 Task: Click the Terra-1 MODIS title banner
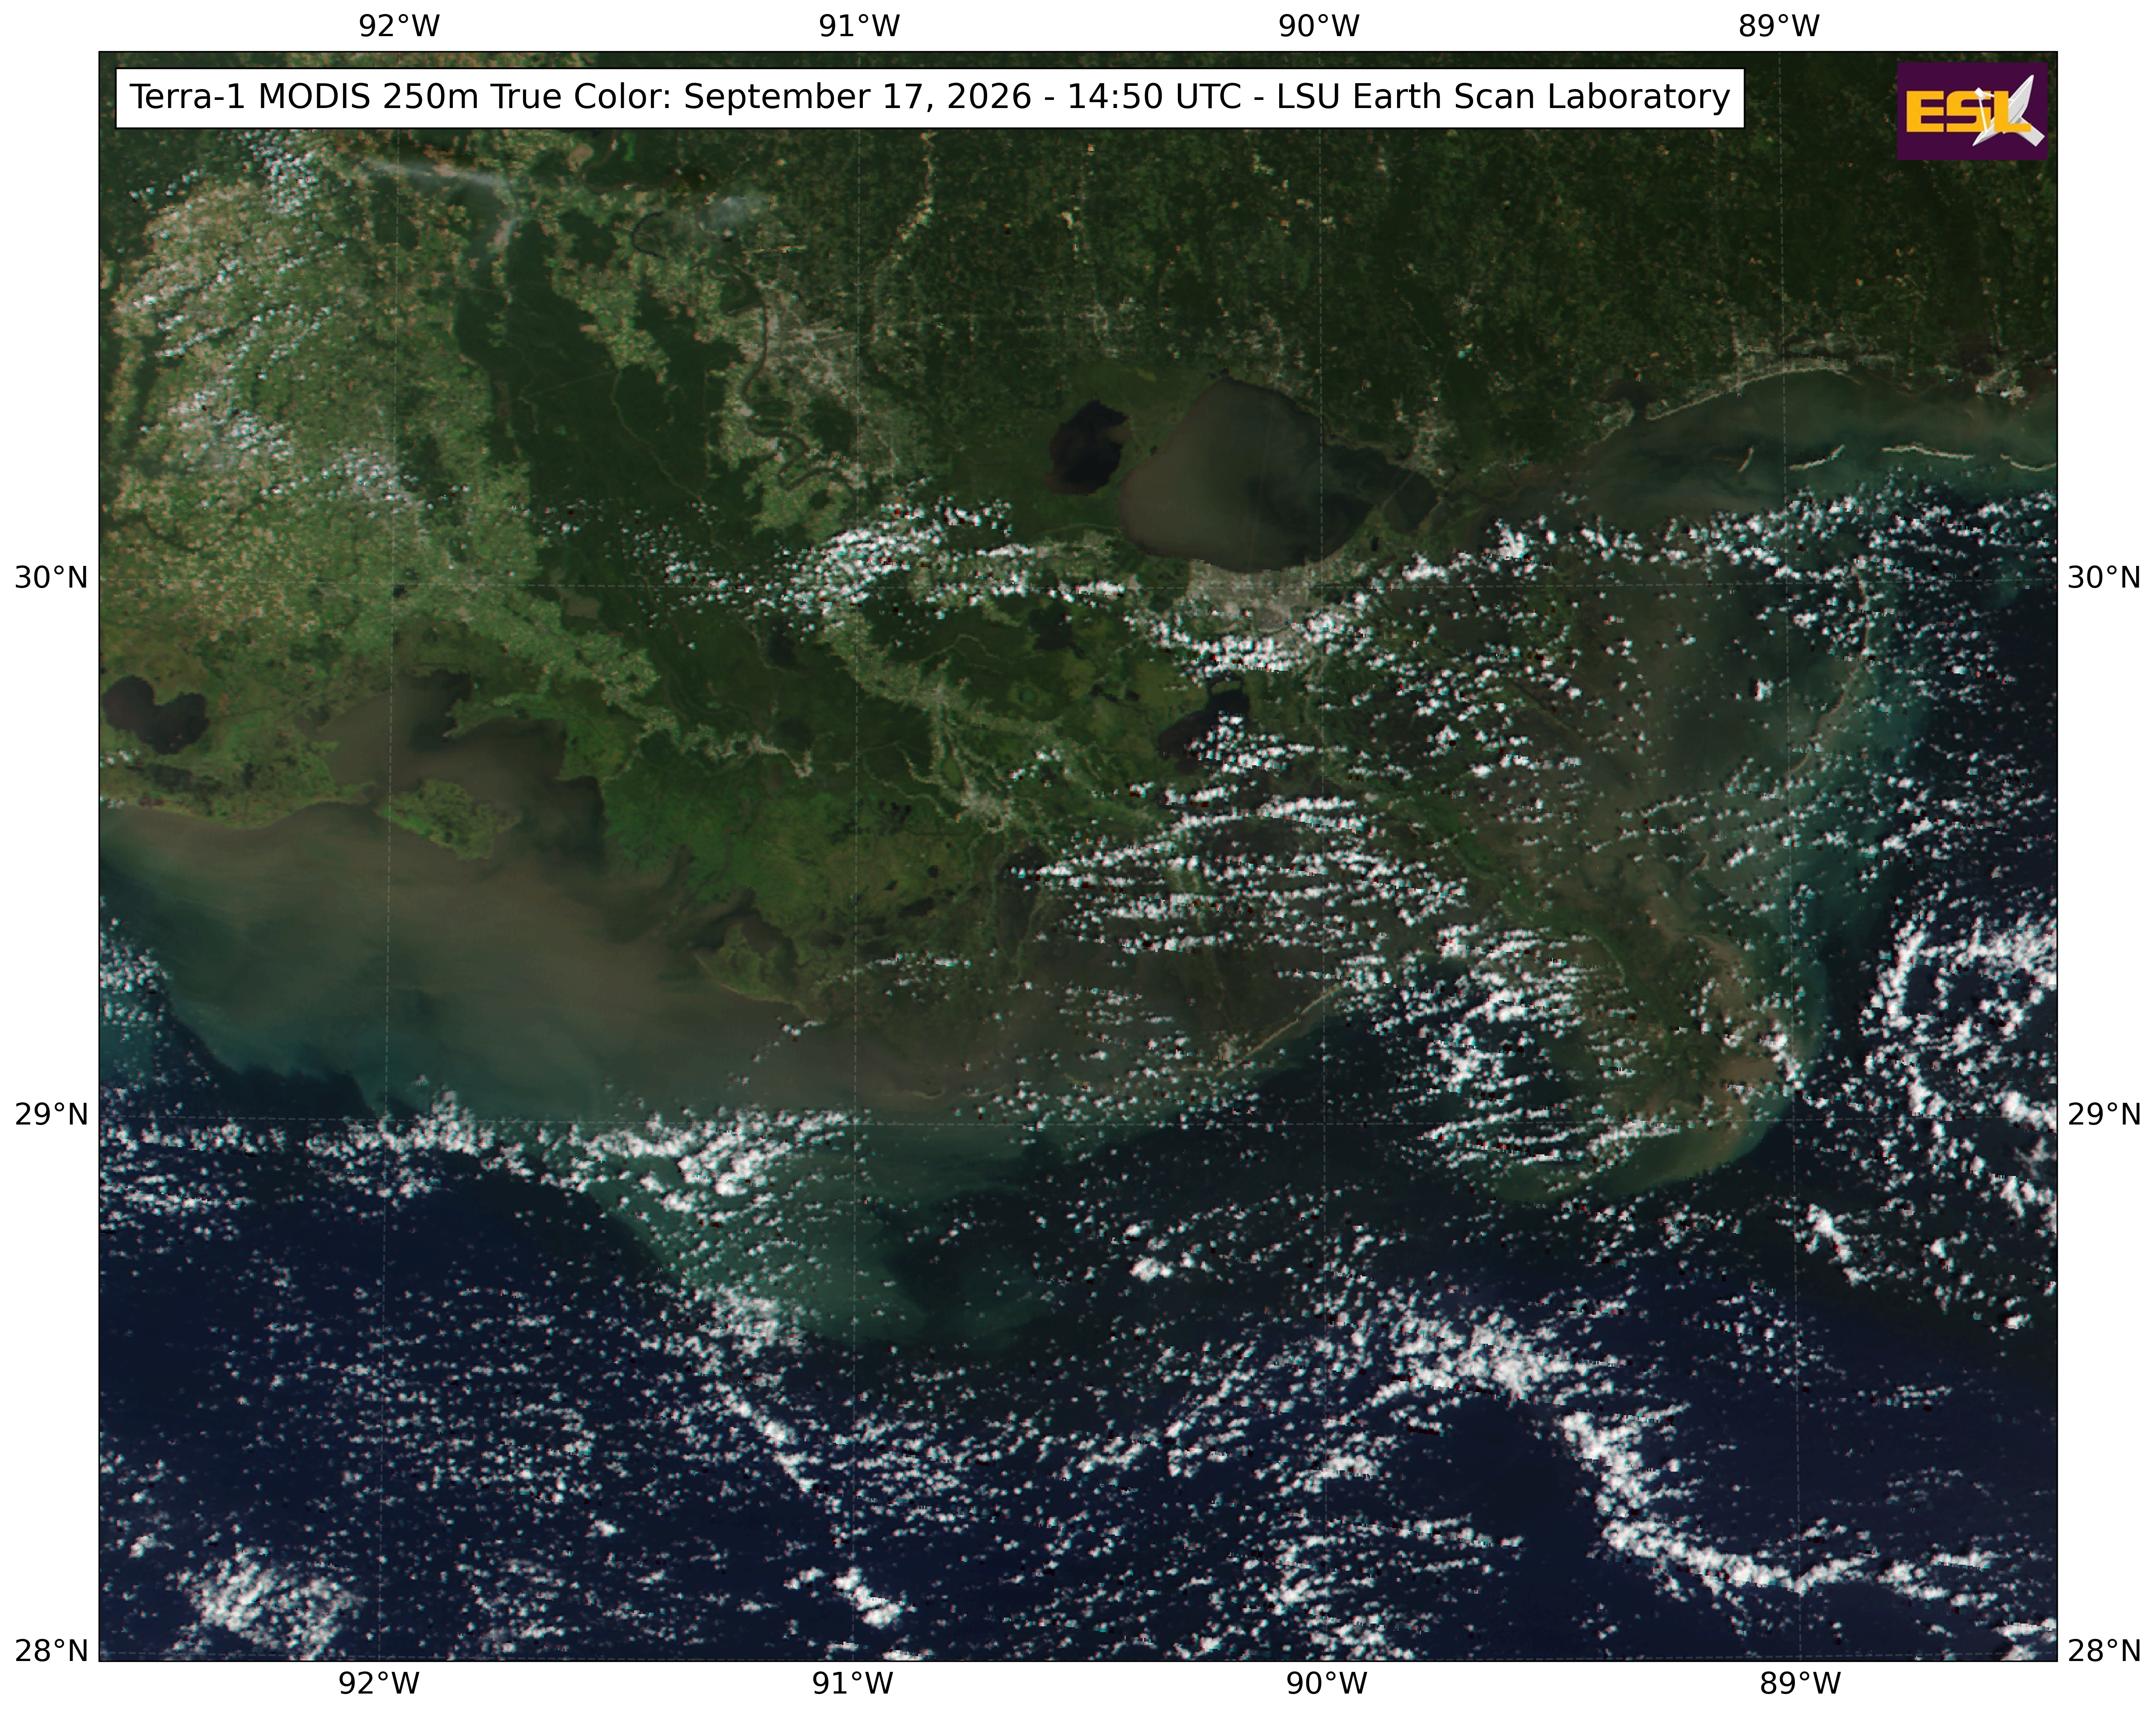pos(930,98)
